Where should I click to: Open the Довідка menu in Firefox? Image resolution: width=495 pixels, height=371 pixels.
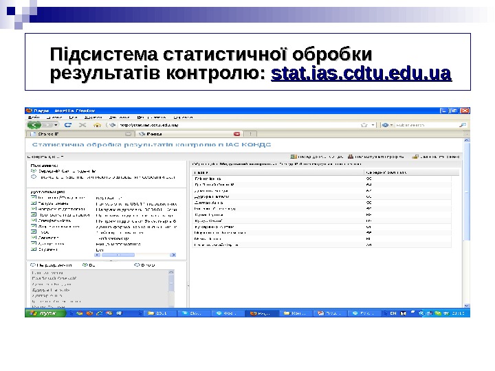(x=183, y=117)
